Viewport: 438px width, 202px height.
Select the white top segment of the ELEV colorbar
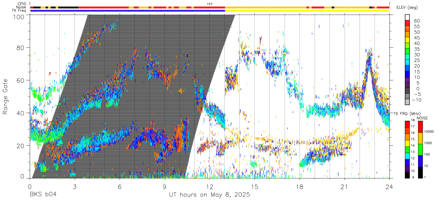point(407,17)
